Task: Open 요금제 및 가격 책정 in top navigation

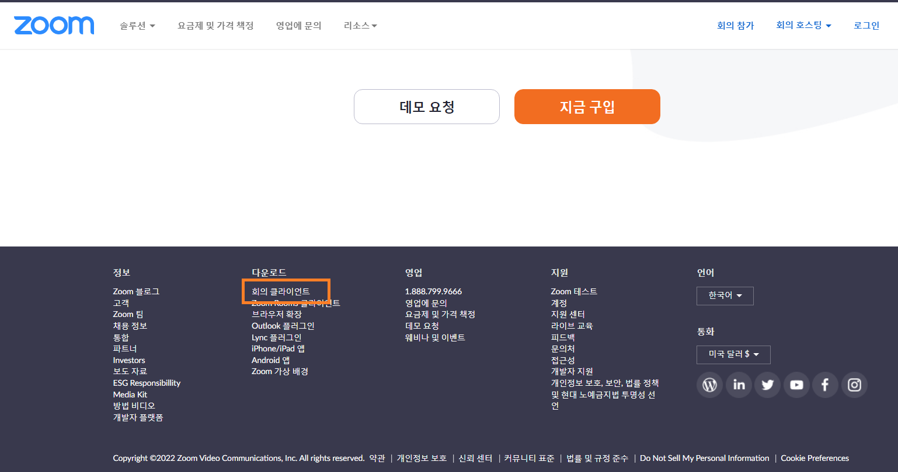Action: coord(216,26)
